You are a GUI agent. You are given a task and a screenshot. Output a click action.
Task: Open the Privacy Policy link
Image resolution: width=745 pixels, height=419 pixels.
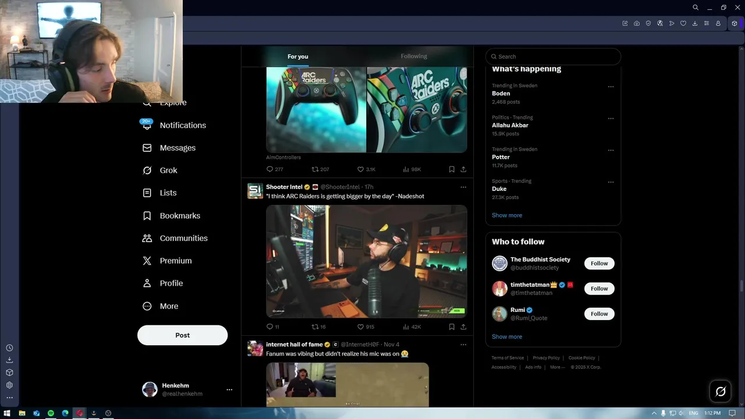[x=546, y=358]
